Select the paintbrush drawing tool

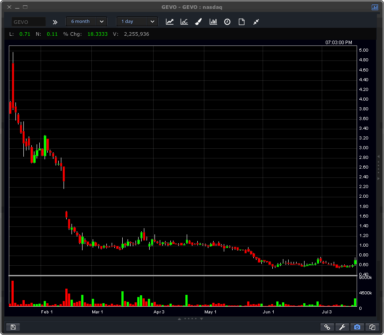coord(199,22)
